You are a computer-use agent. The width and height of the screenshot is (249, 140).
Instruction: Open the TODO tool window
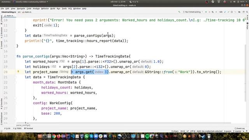[x=18, y=128]
